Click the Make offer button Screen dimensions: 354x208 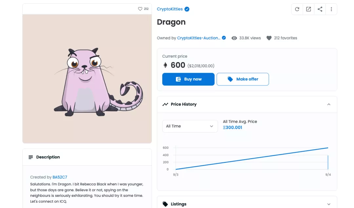243,79
